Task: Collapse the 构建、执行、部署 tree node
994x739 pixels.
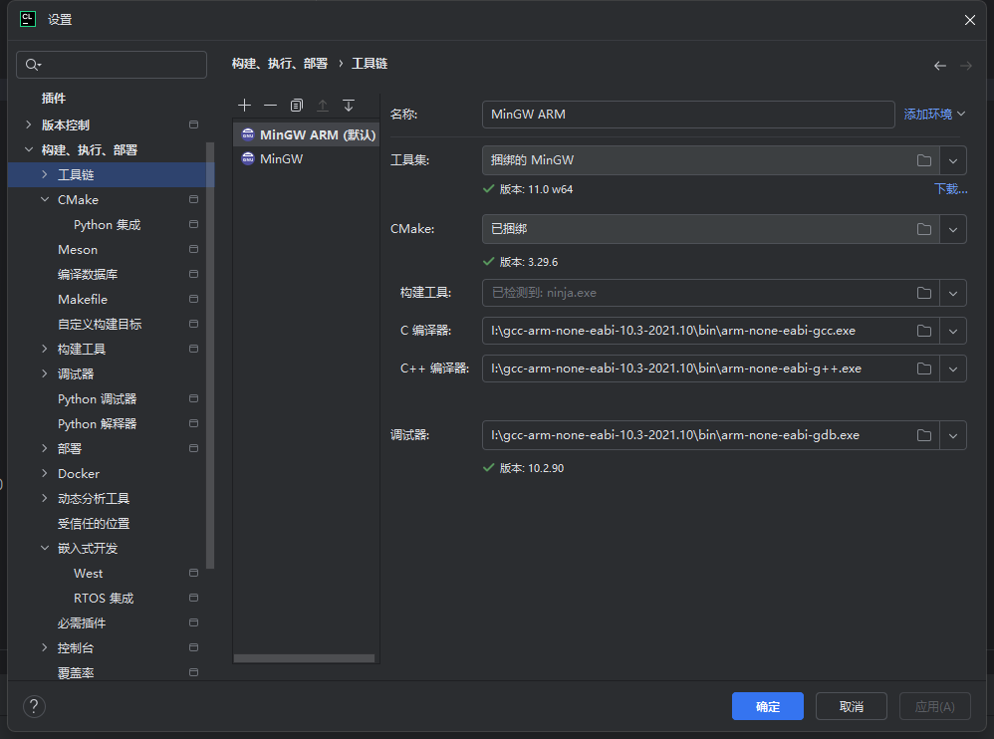Action: (29, 149)
